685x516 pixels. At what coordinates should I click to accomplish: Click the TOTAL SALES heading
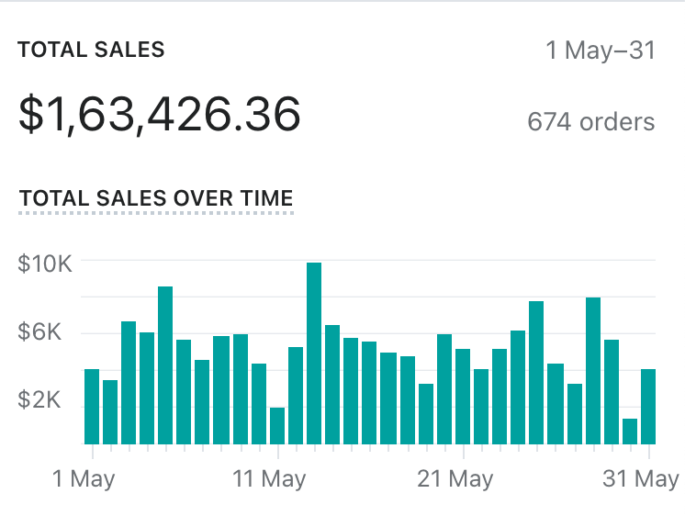point(91,50)
